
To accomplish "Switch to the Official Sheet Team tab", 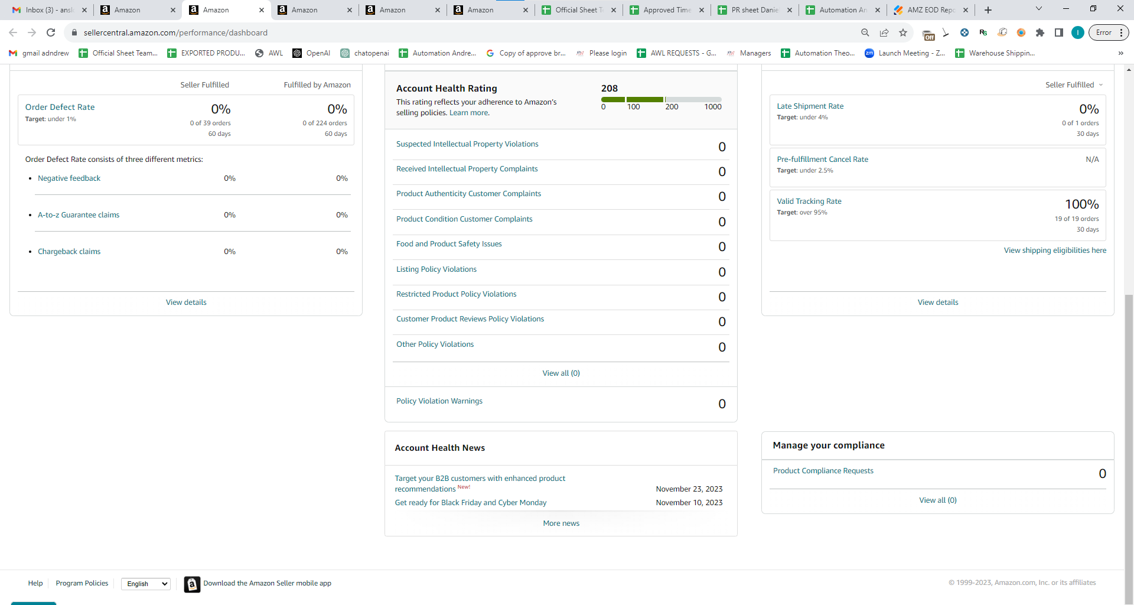I will tap(579, 10).
